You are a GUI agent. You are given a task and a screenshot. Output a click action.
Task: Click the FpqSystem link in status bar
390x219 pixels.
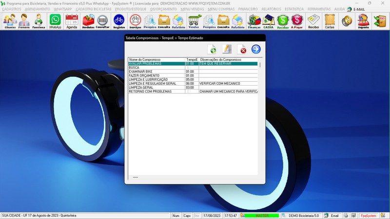point(368,215)
